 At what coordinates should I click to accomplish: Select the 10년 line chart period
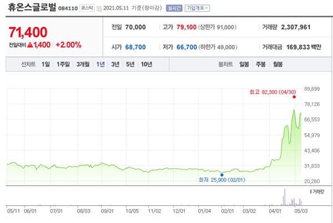tap(147, 64)
